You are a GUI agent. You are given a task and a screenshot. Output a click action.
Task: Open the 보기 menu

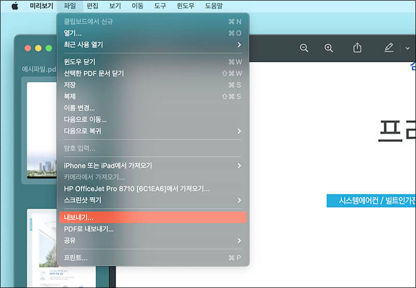[115, 6]
